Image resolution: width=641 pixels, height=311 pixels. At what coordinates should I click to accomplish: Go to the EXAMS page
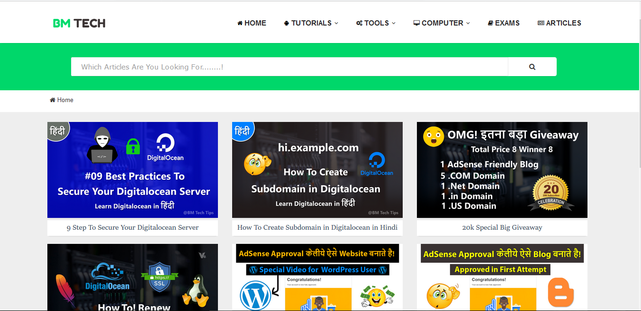[504, 23]
